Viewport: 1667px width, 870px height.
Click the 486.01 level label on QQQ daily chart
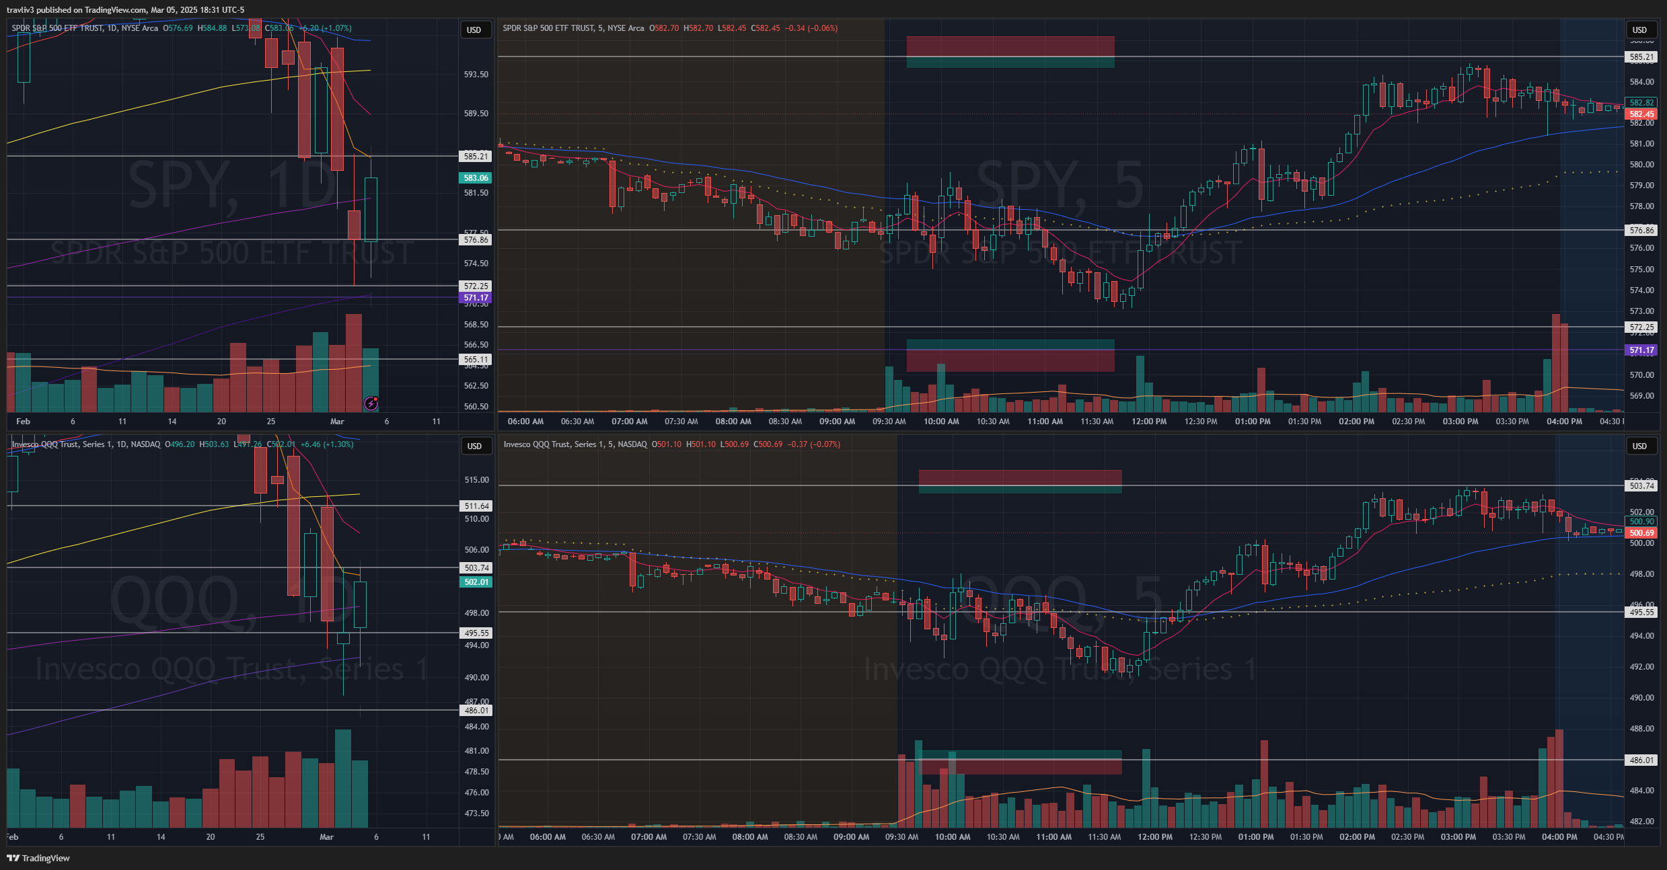coord(476,711)
